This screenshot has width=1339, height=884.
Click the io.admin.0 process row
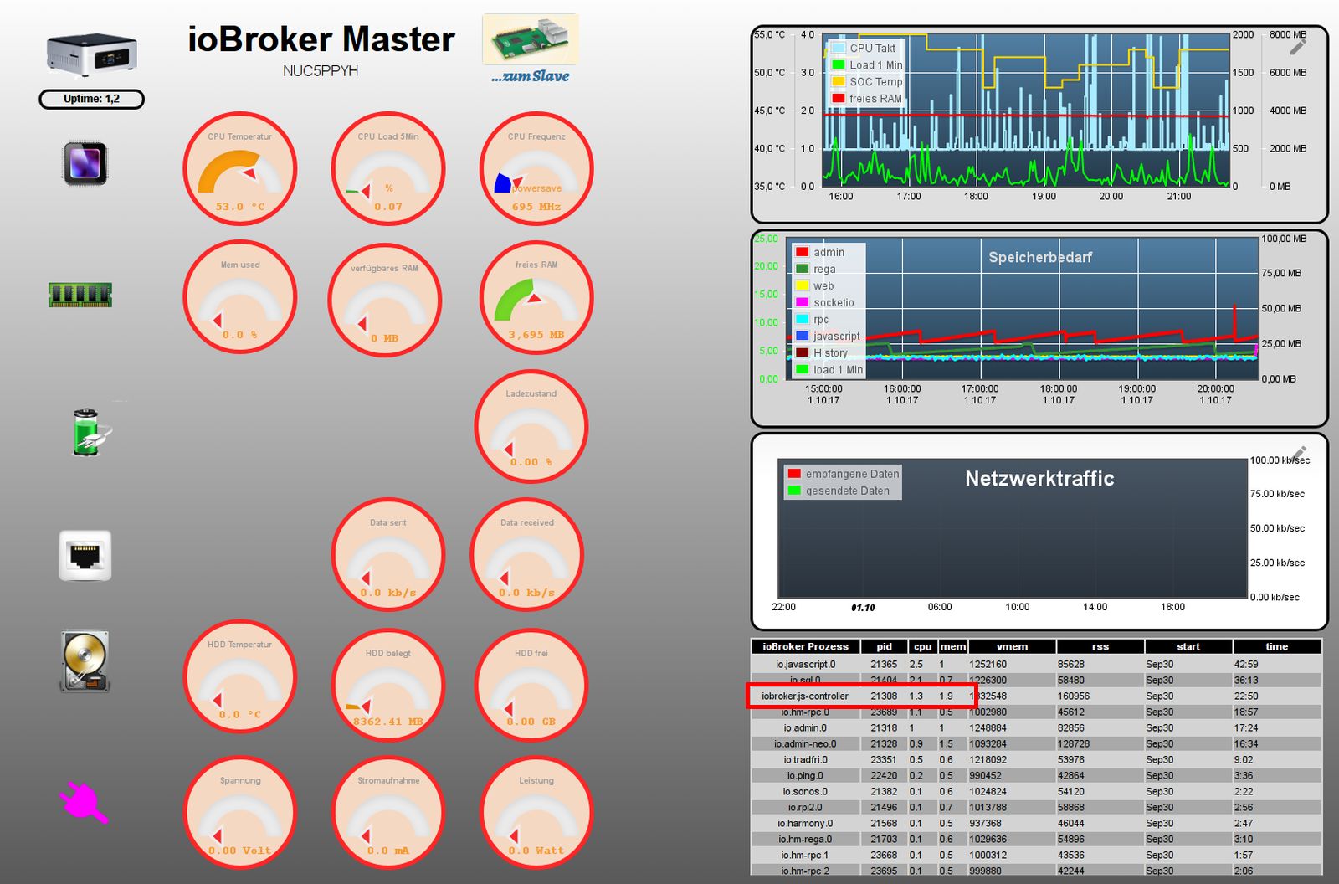click(x=1036, y=727)
